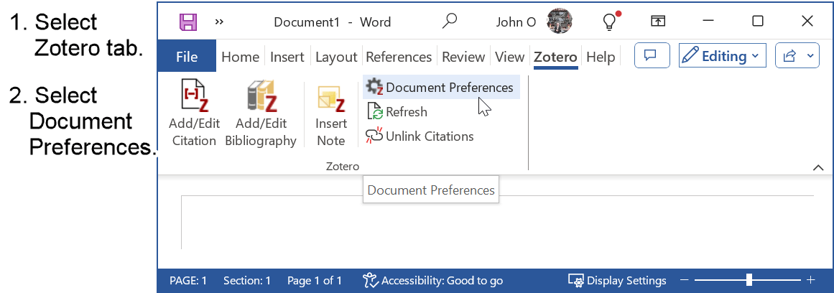Click the zoom in plus button
This screenshot has width=834, height=293.
point(810,279)
